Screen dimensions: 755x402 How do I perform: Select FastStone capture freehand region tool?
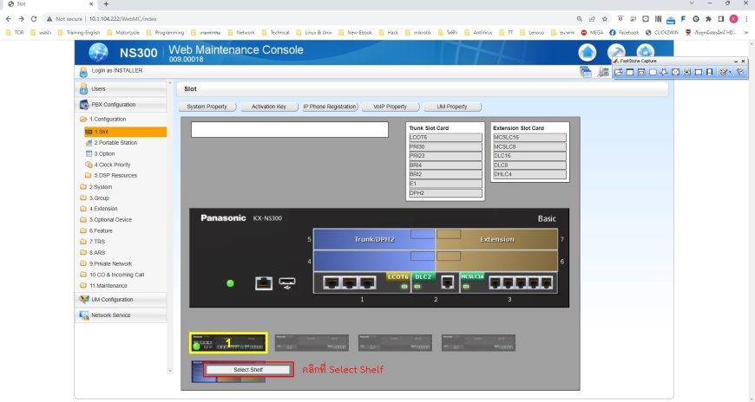[664, 72]
